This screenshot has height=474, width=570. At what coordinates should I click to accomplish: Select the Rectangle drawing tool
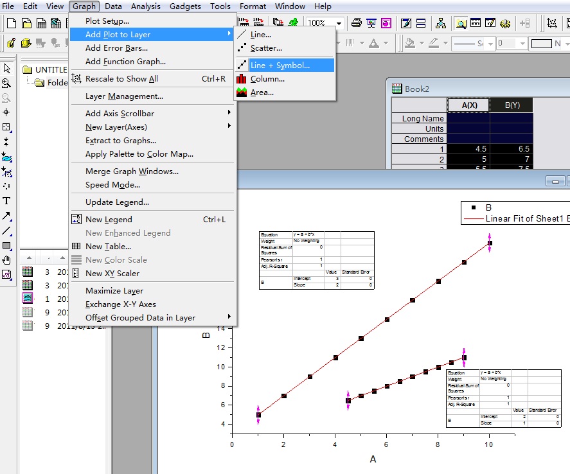pyautogui.click(x=6, y=245)
